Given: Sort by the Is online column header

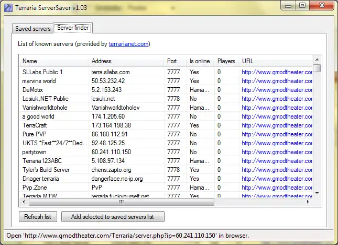Looking at the screenshot, I should pyautogui.click(x=200, y=61).
